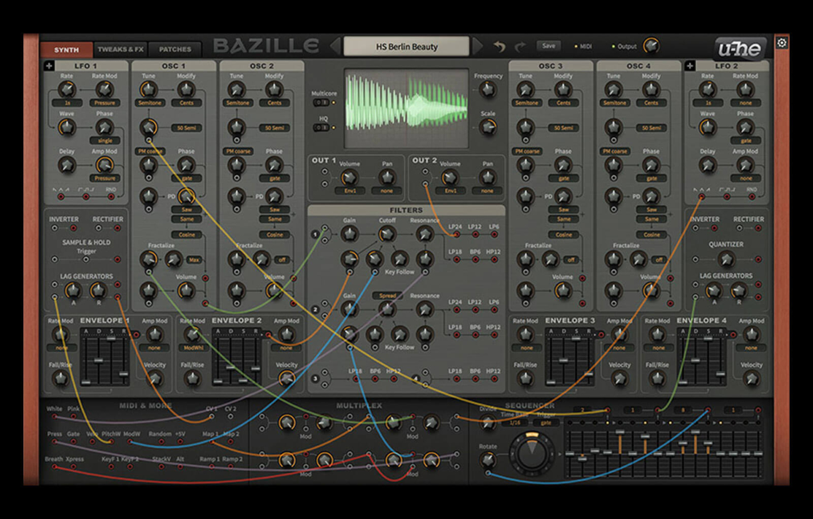Image resolution: width=813 pixels, height=519 pixels.
Task: Go to next preset with right arrow
Action: click(x=478, y=46)
